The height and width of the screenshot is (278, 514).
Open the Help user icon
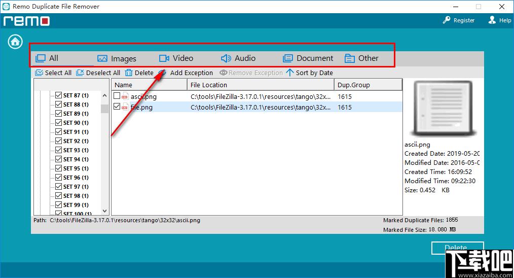(492, 20)
